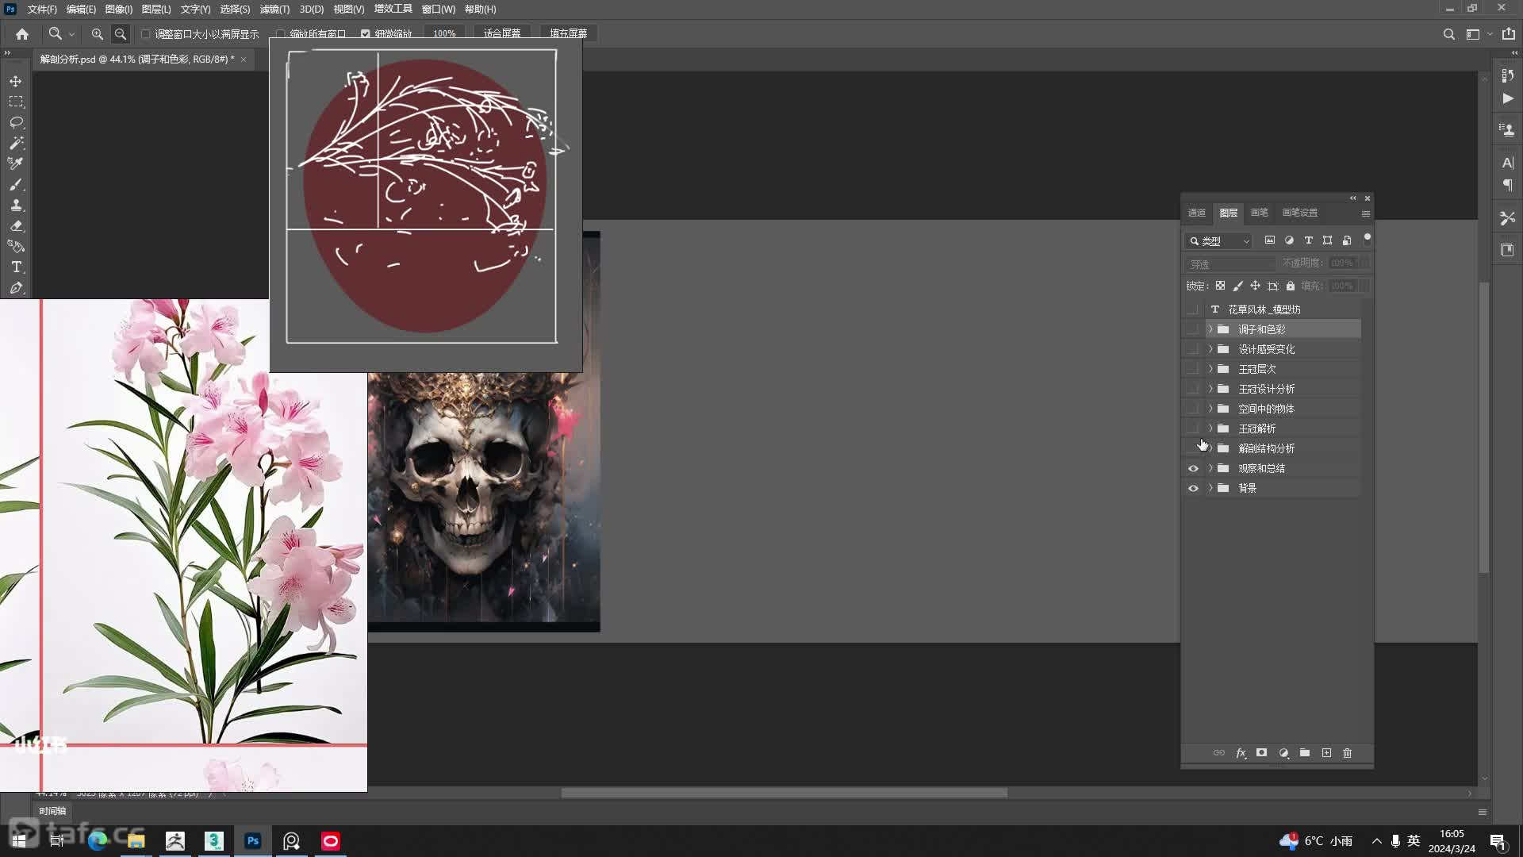Open the Share icon at top right
The image size is (1523, 857).
pos(1508,34)
